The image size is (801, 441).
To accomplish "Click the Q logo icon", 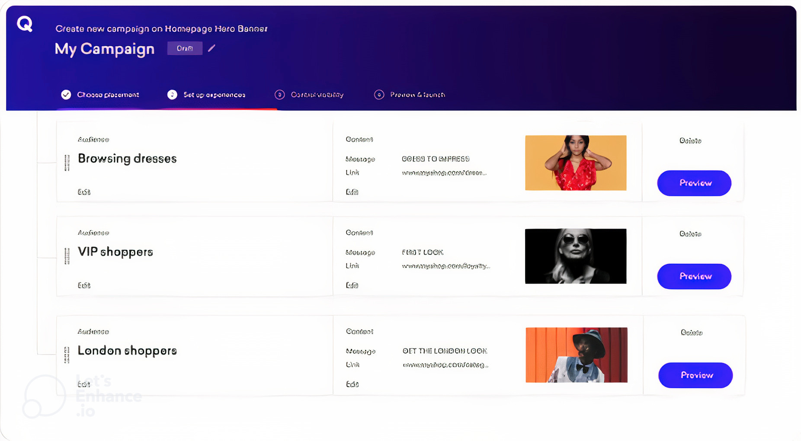I will pos(25,23).
